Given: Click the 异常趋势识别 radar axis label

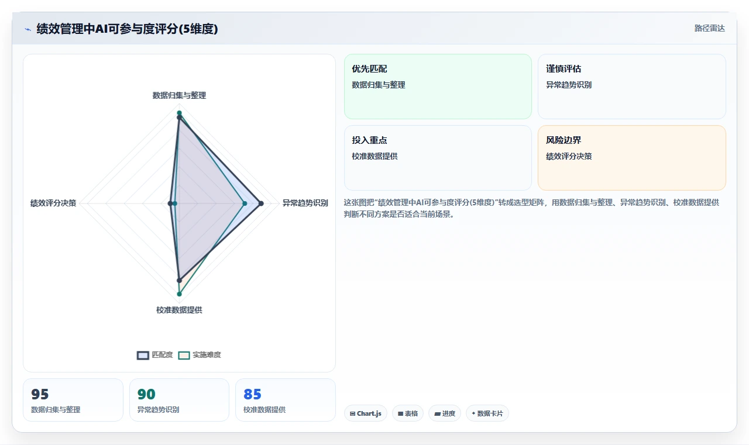Looking at the screenshot, I should coord(305,203).
